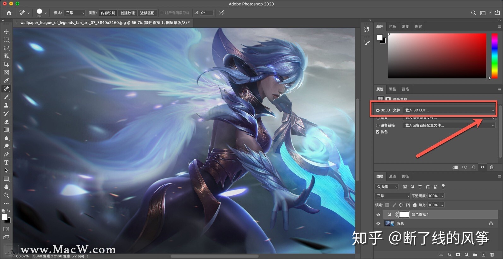The width and height of the screenshot is (503, 259).
Task: Select the 设备链接 radio button
Action: (x=378, y=126)
